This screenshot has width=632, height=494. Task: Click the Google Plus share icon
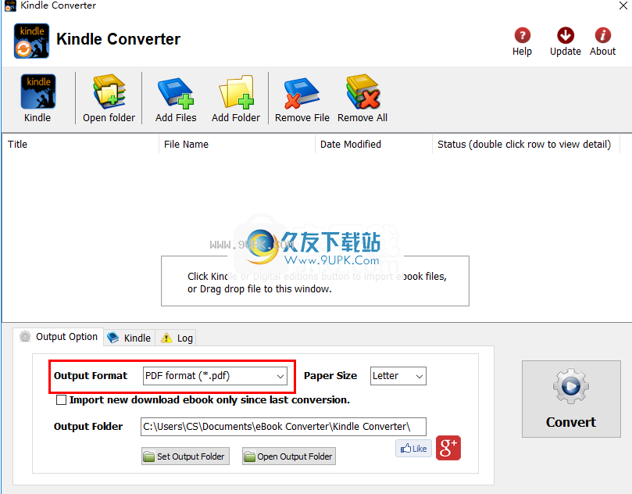pos(448,448)
